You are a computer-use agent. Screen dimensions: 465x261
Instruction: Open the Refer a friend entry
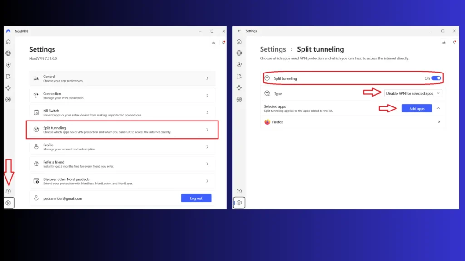(122, 164)
